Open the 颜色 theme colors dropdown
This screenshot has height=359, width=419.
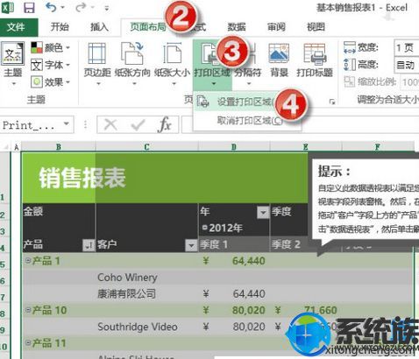50,47
